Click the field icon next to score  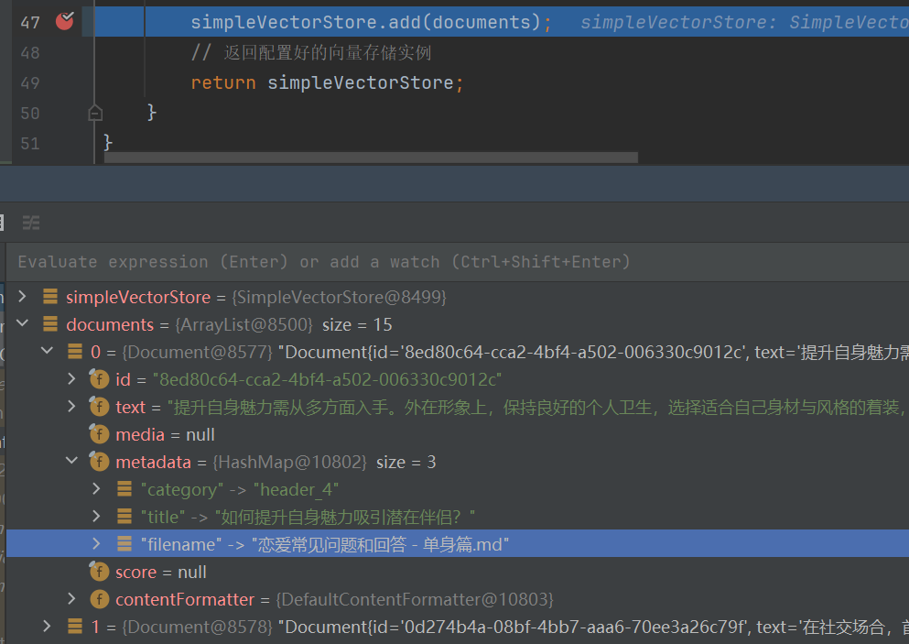point(99,572)
